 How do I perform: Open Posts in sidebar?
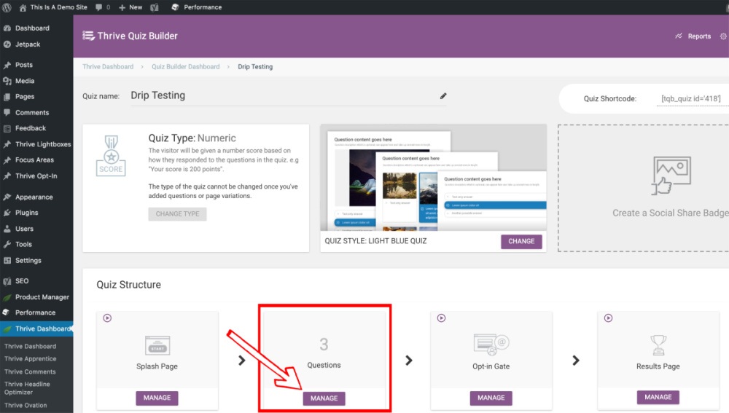click(24, 65)
